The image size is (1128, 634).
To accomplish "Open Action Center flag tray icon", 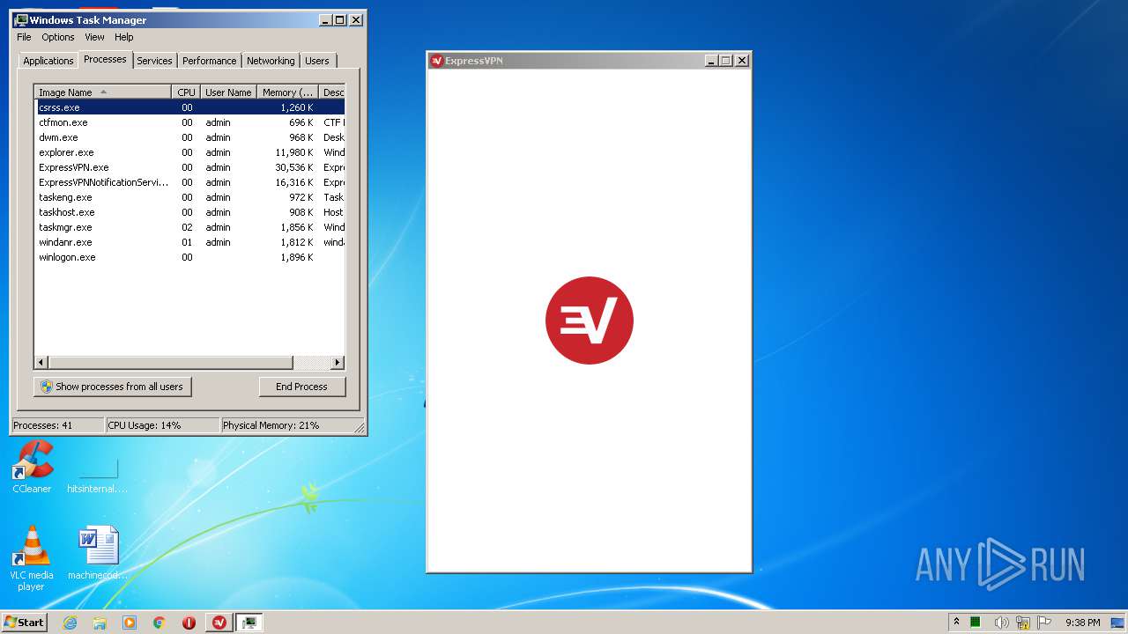I will click(1045, 623).
